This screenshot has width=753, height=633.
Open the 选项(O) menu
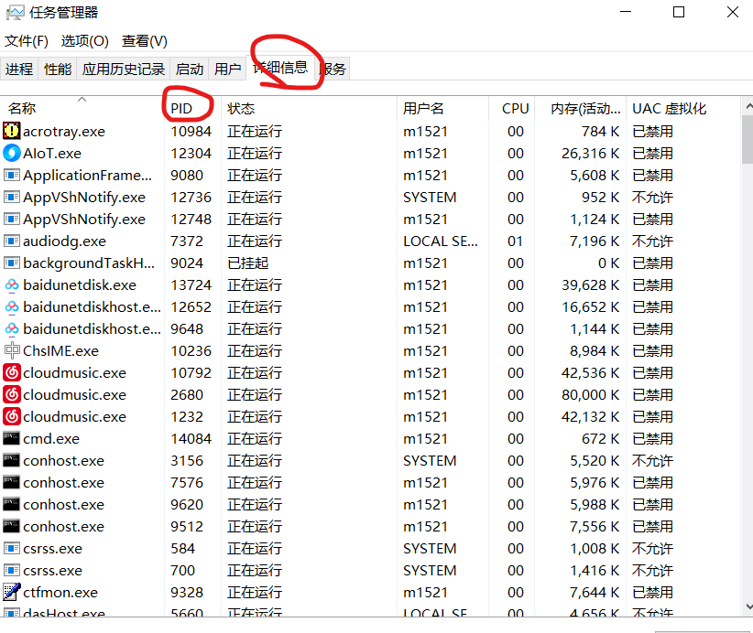85,41
